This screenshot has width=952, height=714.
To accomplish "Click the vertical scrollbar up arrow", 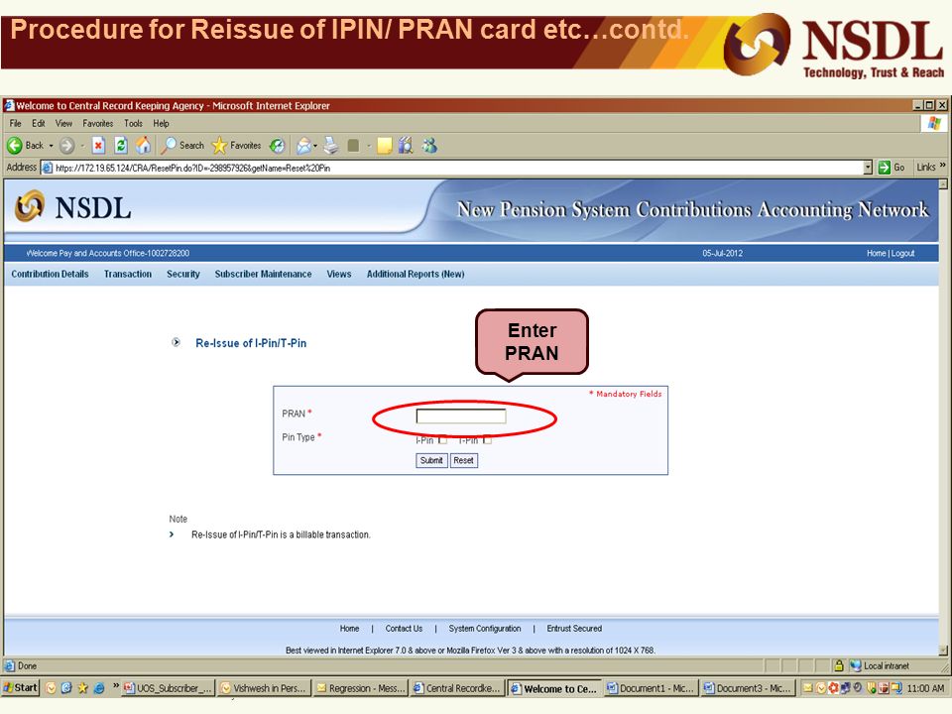I will (943, 184).
